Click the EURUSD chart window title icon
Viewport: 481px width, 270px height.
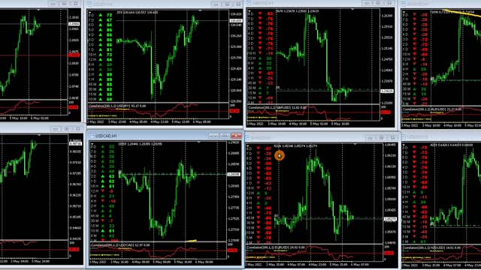click(x=249, y=138)
